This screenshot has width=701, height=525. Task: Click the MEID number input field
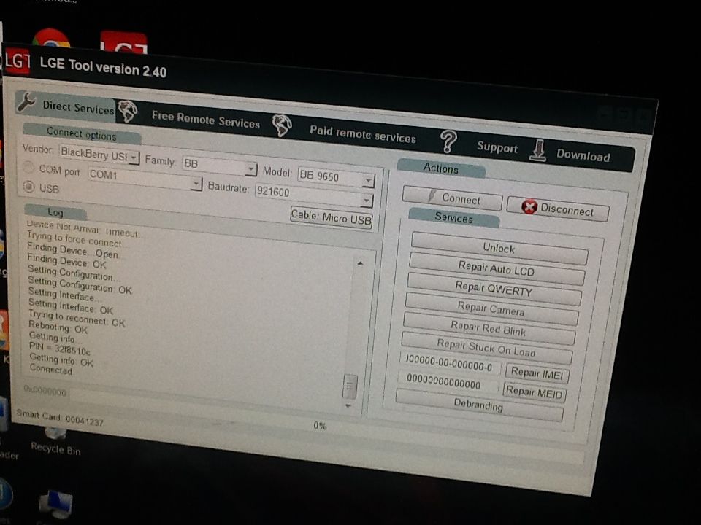(x=447, y=383)
